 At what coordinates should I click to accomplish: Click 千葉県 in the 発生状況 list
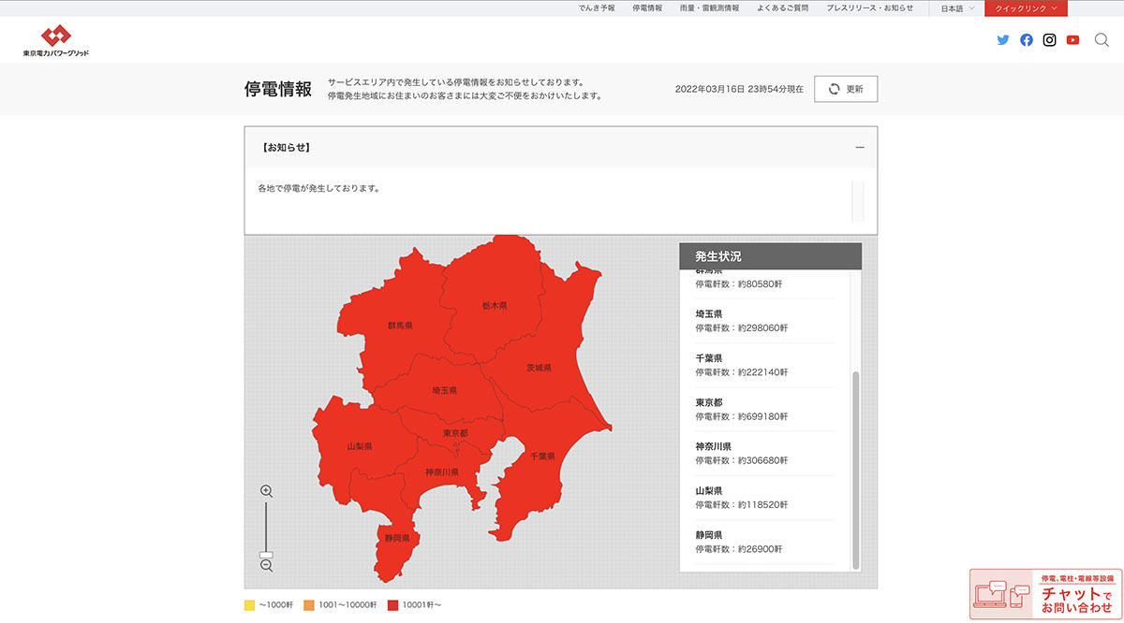[x=709, y=358]
